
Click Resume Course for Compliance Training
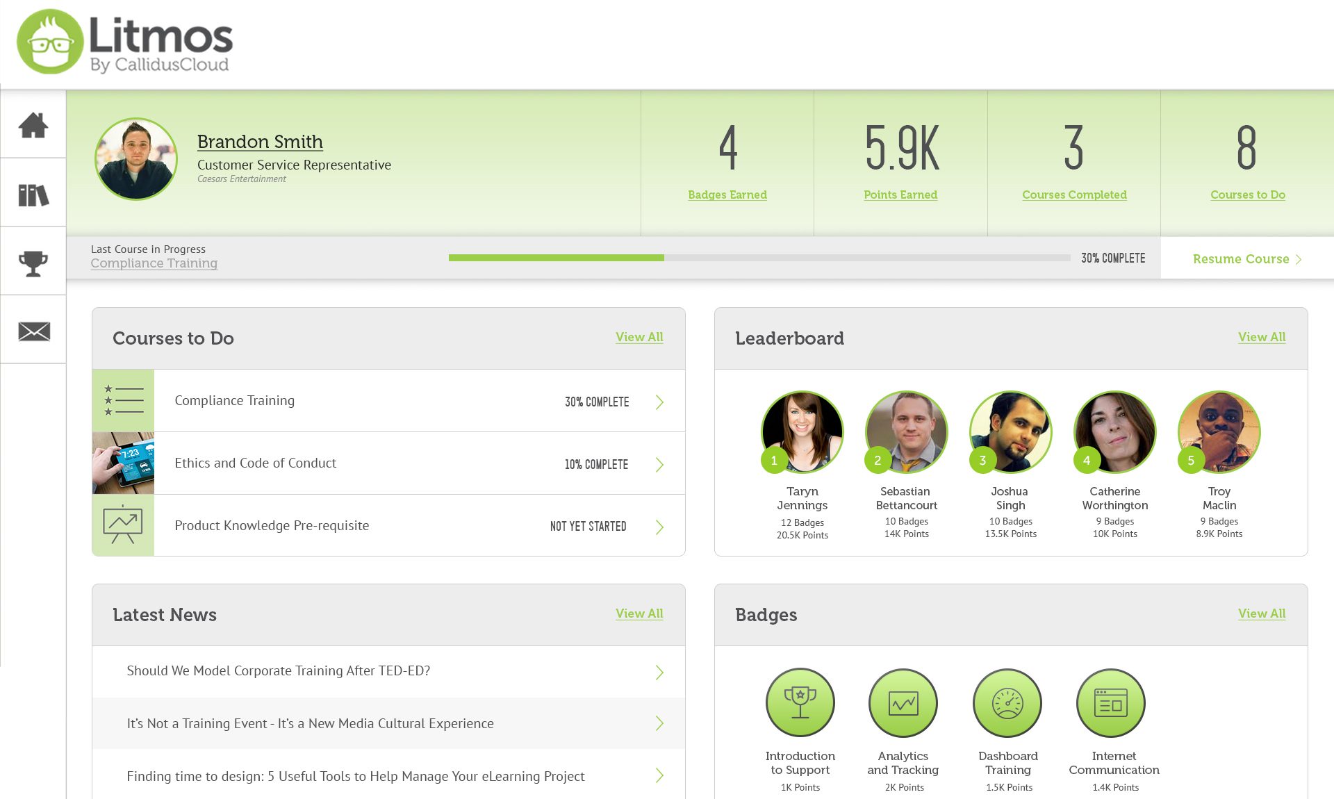pyautogui.click(x=1242, y=258)
